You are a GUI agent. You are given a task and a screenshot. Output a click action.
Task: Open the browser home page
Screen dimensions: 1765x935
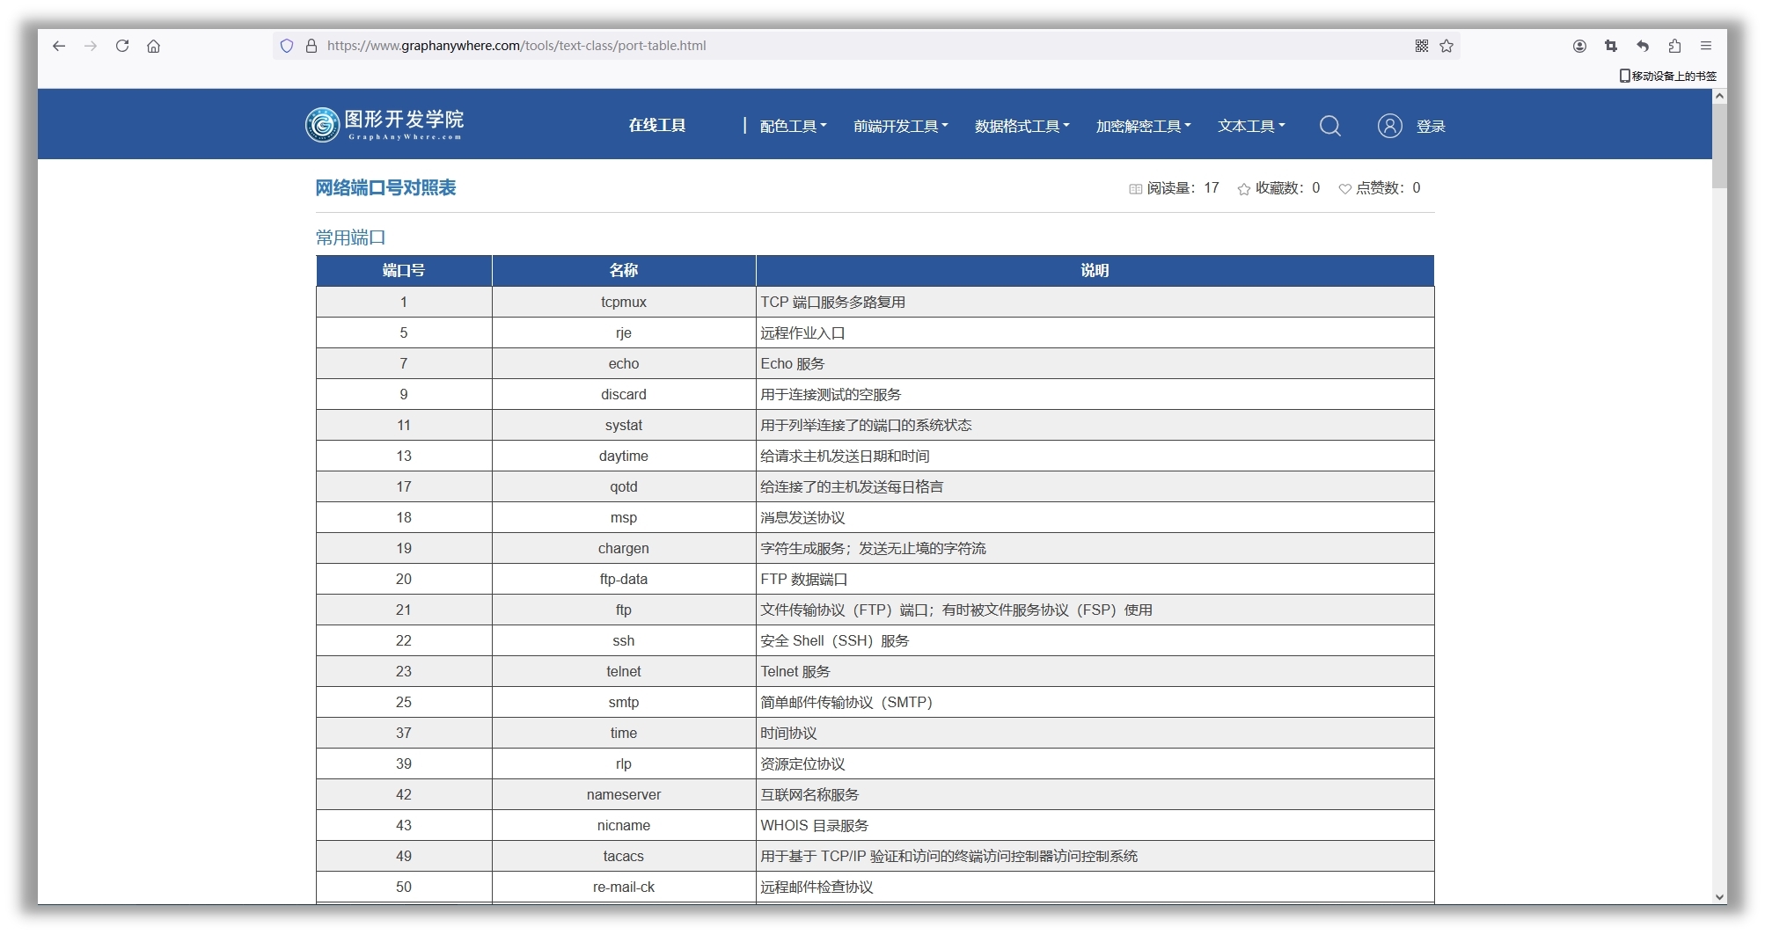(x=153, y=46)
